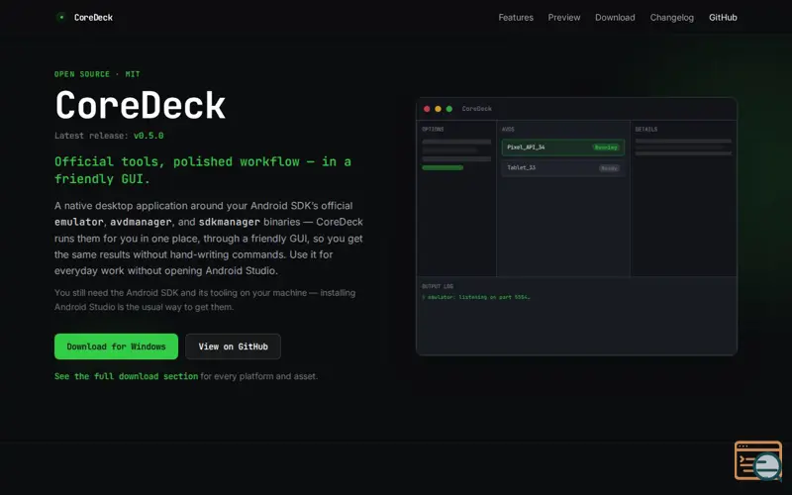The image size is (792, 495).
Task: Open the terminal widget icon at bottom right
Action: click(x=758, y=460)
